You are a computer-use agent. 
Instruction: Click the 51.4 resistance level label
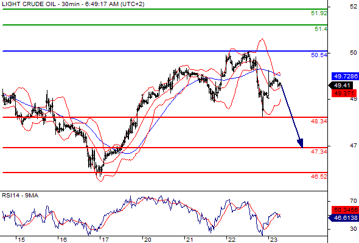click(321, 29)
